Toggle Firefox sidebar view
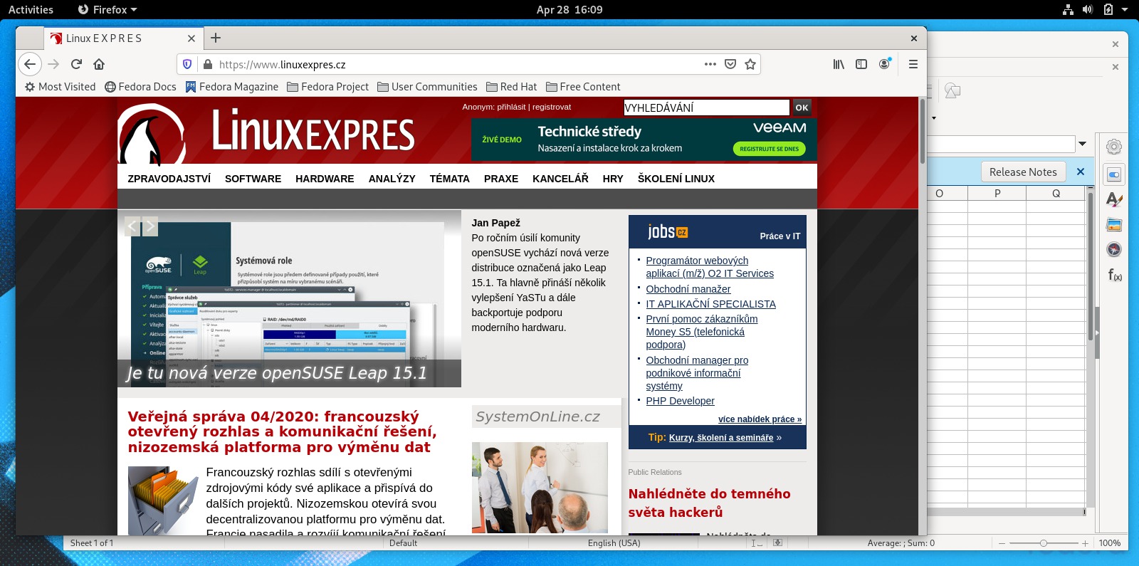 tap(861, 64)
